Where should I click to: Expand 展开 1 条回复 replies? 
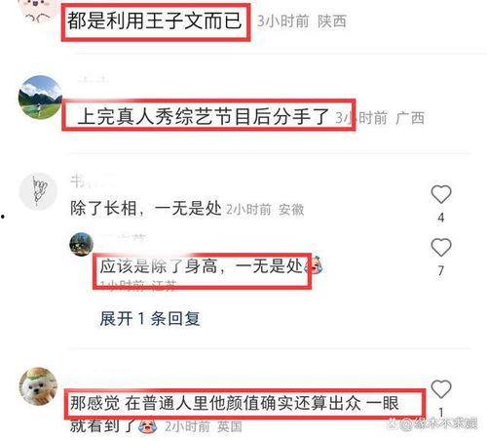point(149,318)
